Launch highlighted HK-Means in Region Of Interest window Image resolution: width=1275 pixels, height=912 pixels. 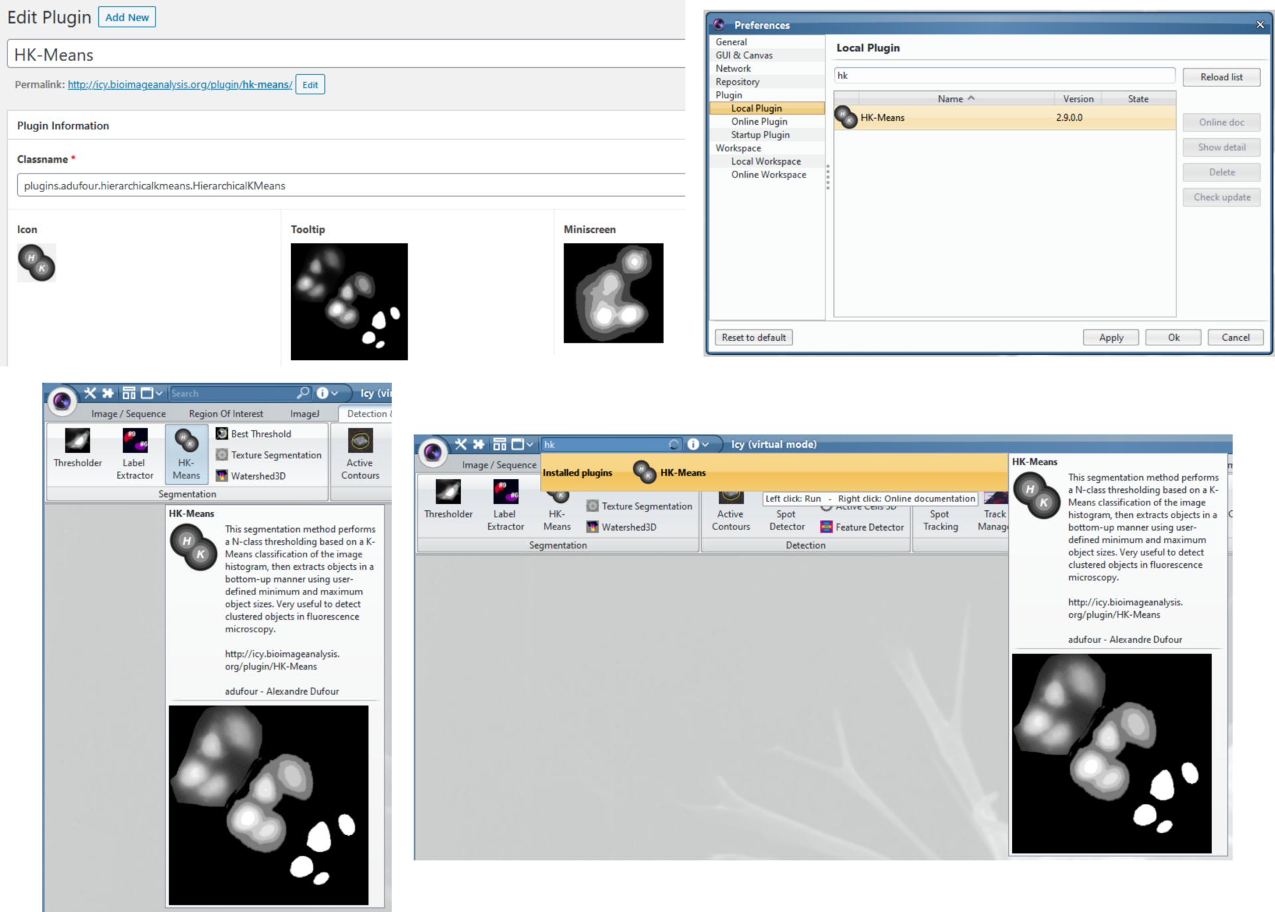[x=186, y=454]
